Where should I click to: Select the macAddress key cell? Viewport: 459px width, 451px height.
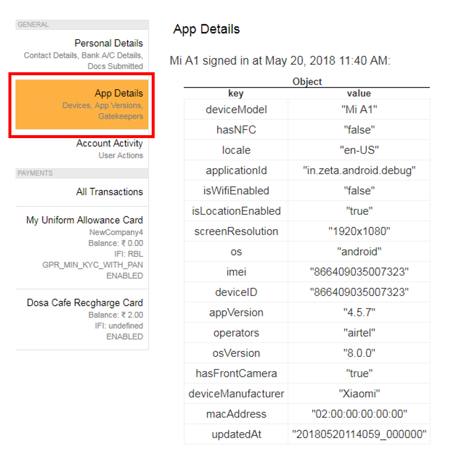236,414
